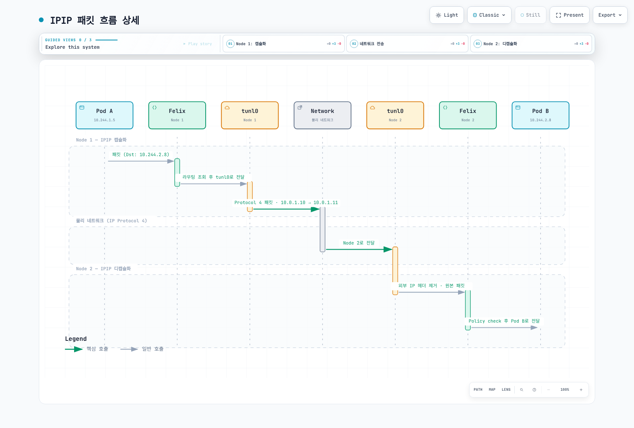Viewport: 634px width, 428px height.
Task: Click the code icon on Felix Node 2
Action: click(x=445, y=107)
